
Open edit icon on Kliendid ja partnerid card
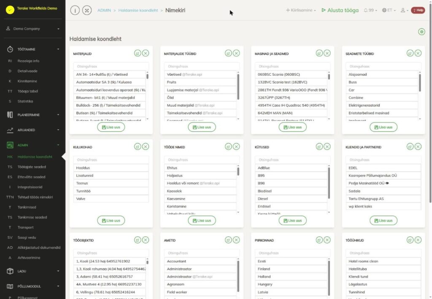point(410,147)
